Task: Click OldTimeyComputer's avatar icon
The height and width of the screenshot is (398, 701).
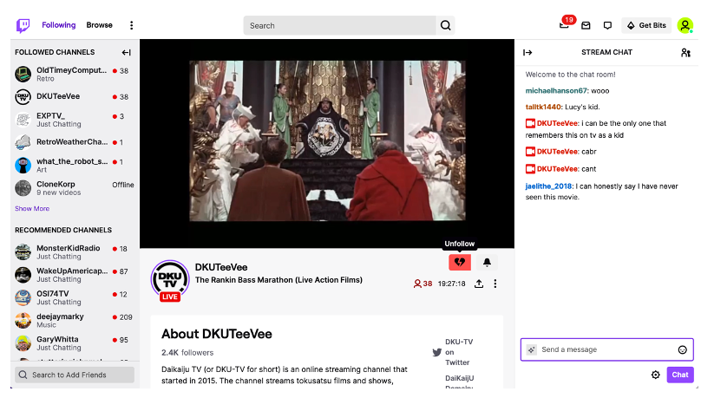Action: pos(23,74)
